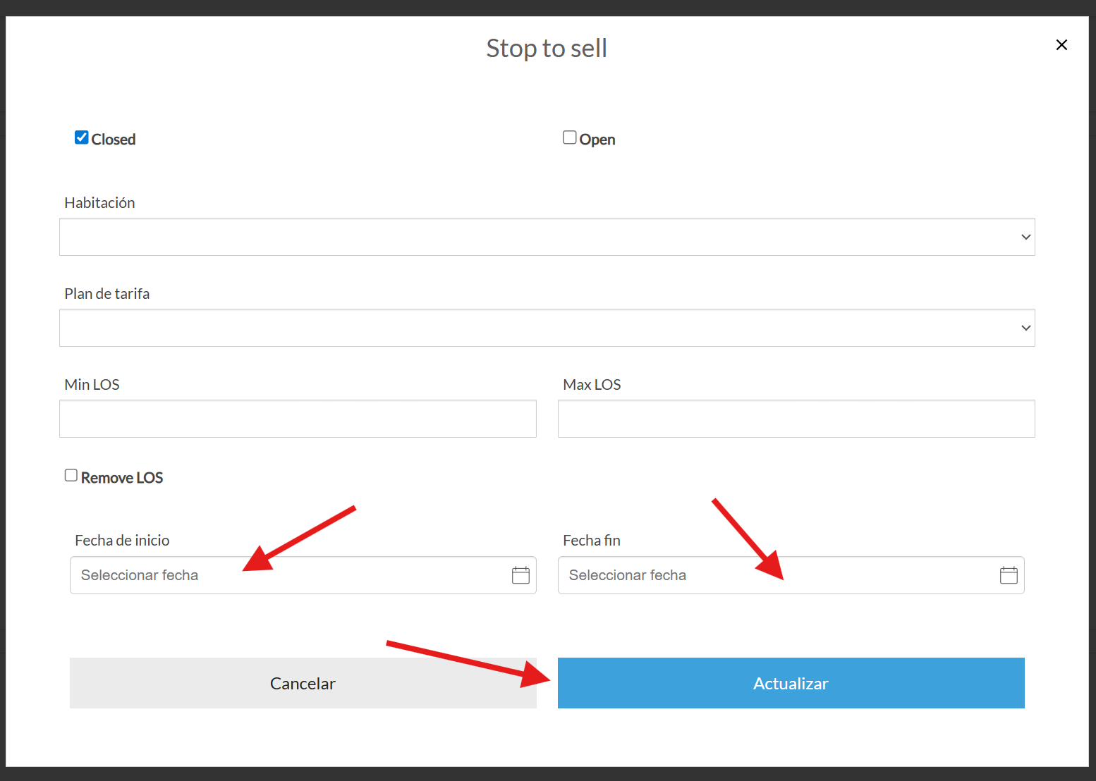Screen dimensions: 1096x781
Task: Uncheck the Closed checkbox
Action: pyautogui.click(x=82, y=137)
